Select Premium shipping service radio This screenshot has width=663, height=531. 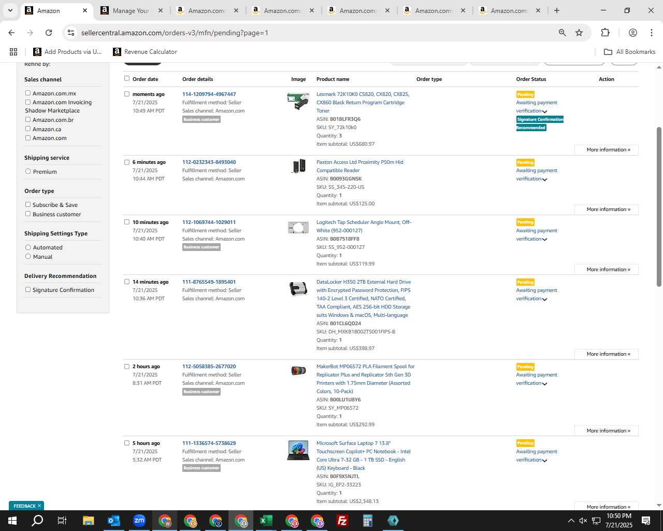pyautogui.click(x=28, y=171)
